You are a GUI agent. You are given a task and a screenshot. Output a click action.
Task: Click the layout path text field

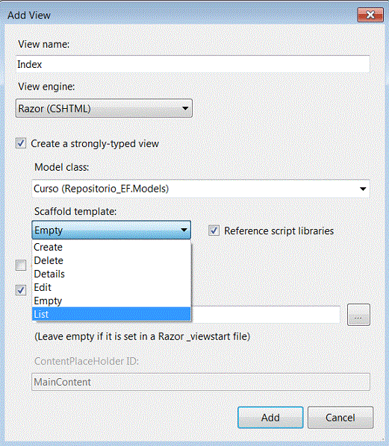(x=266, y=315)
